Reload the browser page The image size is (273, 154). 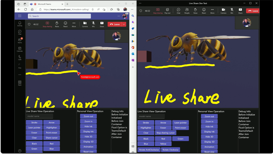tap(25, 9)
